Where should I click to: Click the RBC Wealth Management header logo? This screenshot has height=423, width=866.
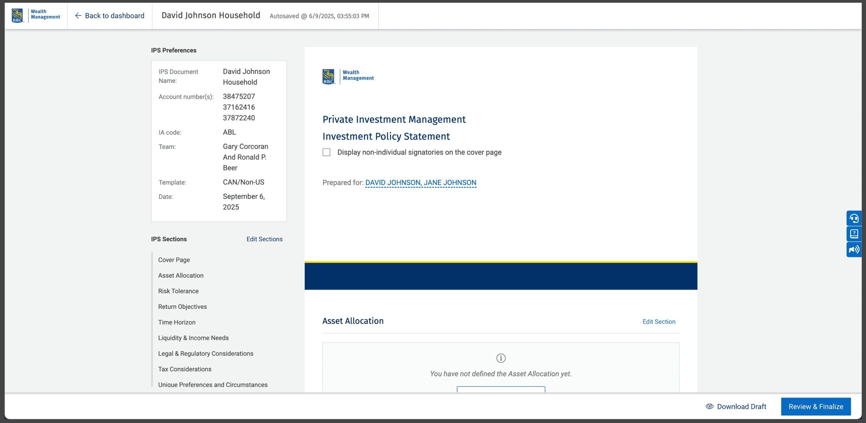(36, 16)
